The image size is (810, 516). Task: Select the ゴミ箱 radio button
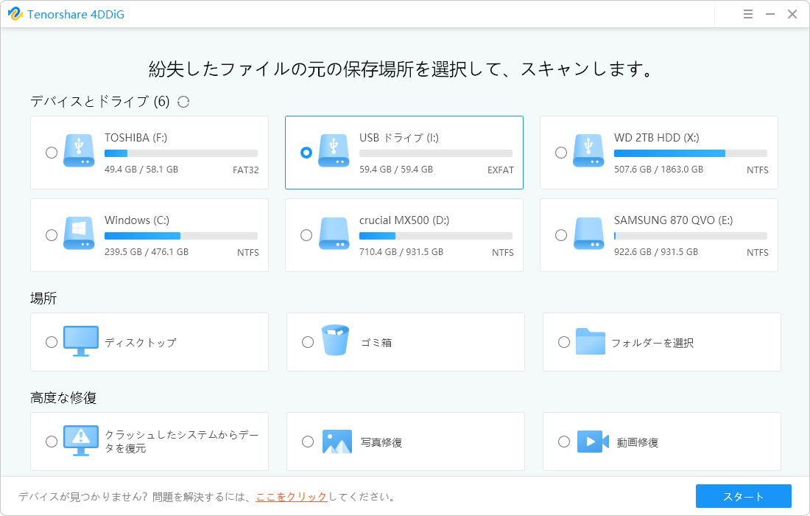click(307, 342)
